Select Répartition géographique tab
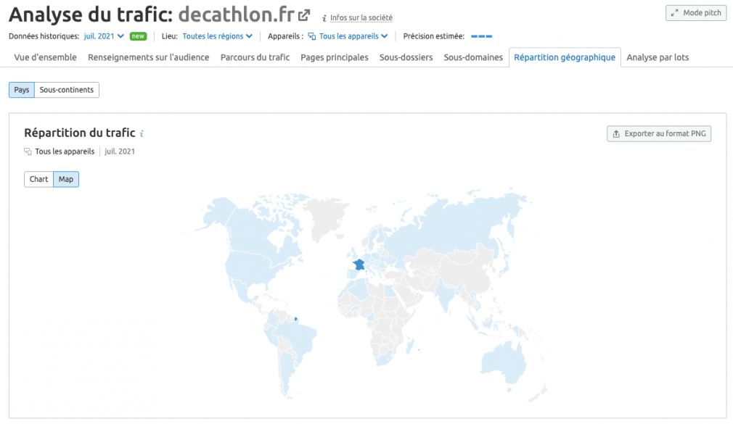733x424 pixels. [565, 57]
